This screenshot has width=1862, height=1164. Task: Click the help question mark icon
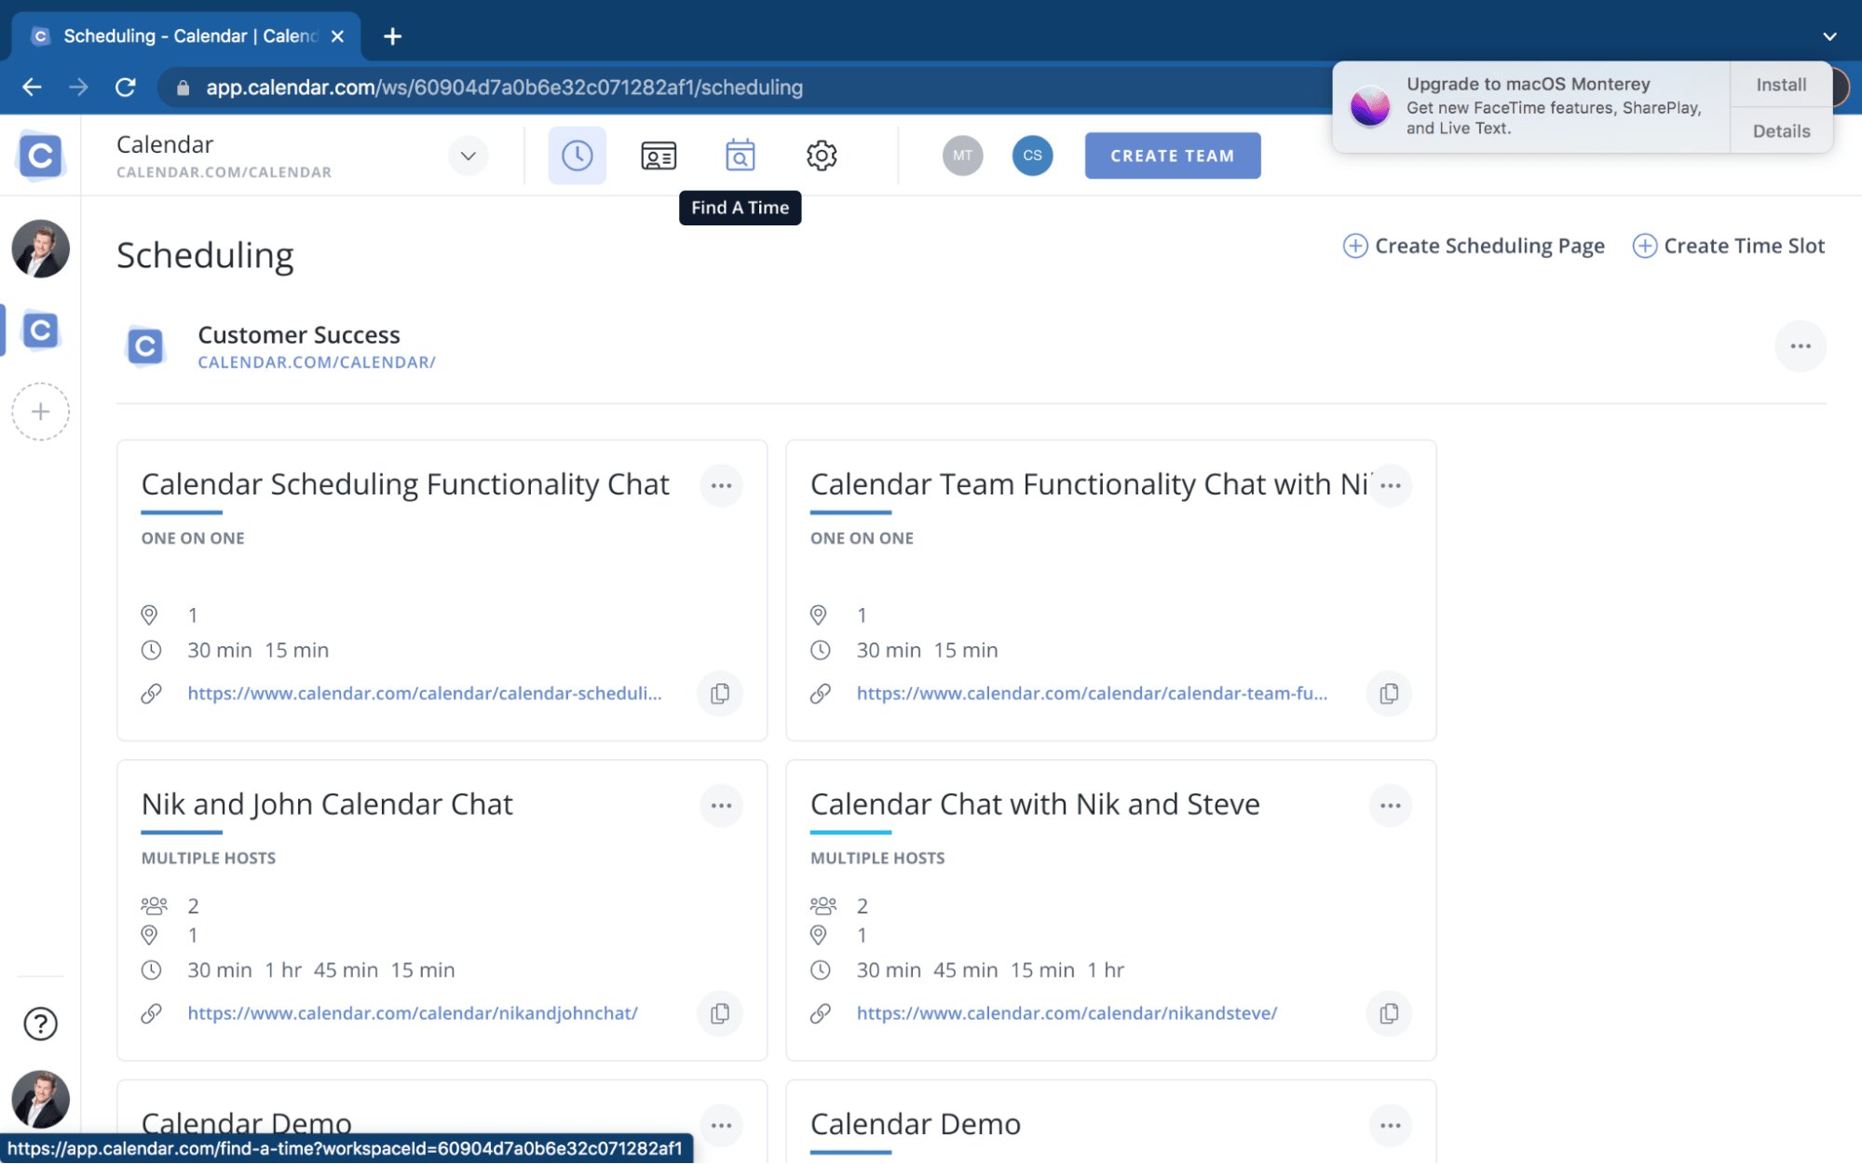(40, 1023)
